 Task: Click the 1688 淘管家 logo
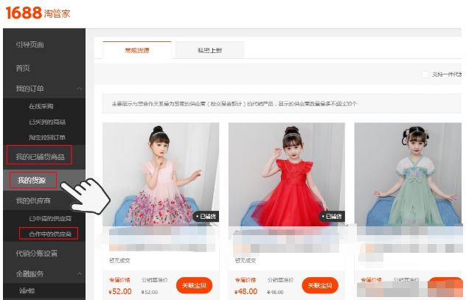point(38,13)
